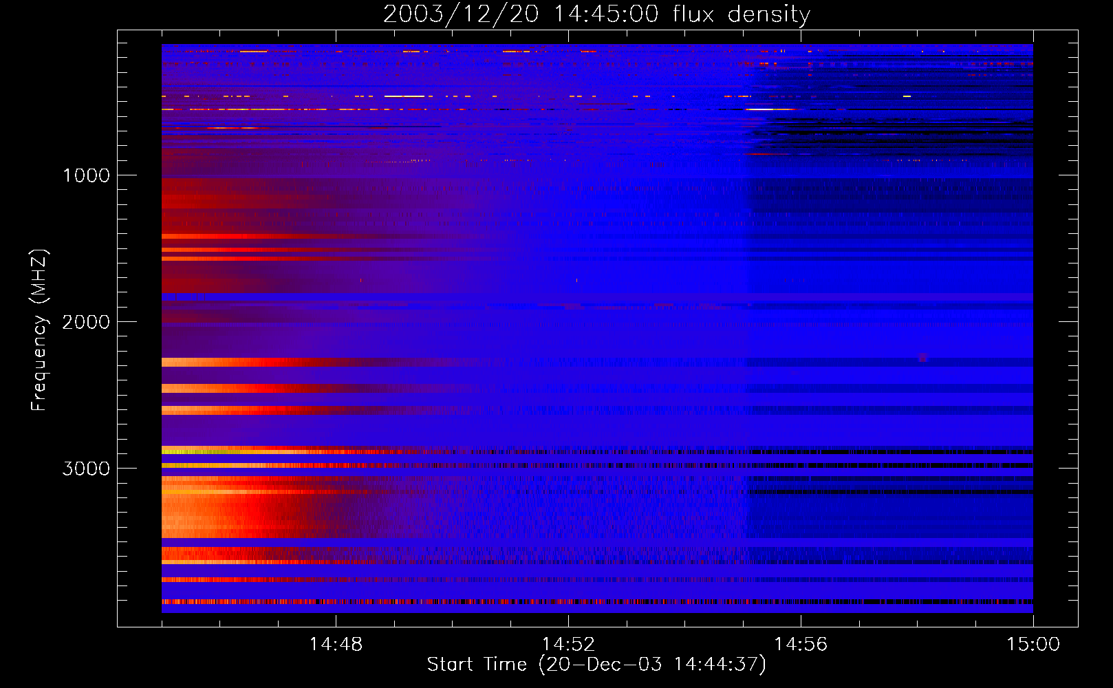Viewport: 1113px width, 688px height.
Task: Click the plot title "2003/12/20 14:45:00 flux density"
Action: pos(596,14)
